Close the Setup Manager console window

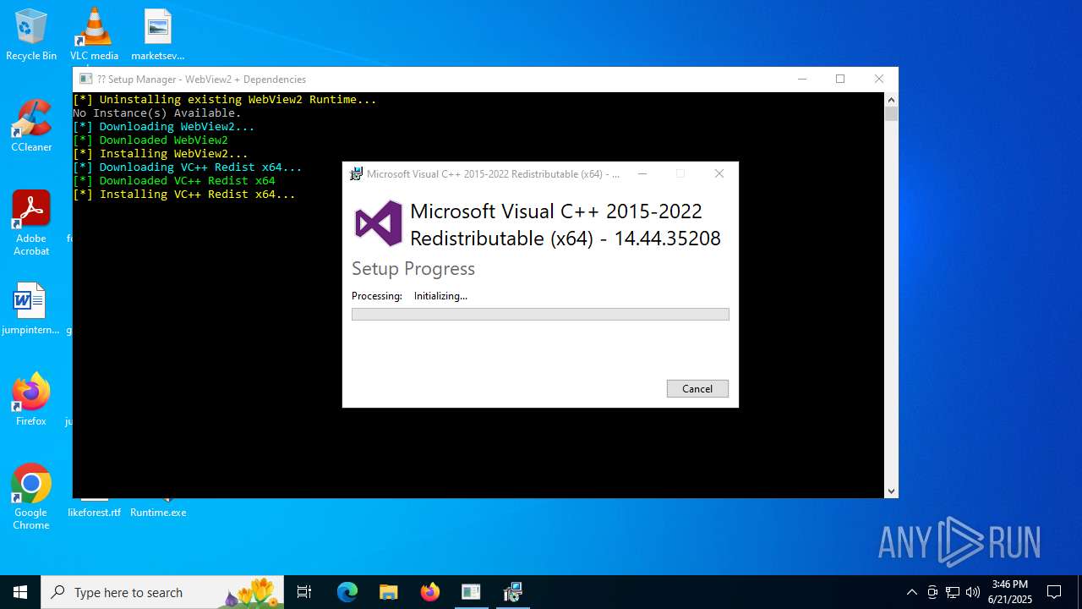(x=879, y=79)
